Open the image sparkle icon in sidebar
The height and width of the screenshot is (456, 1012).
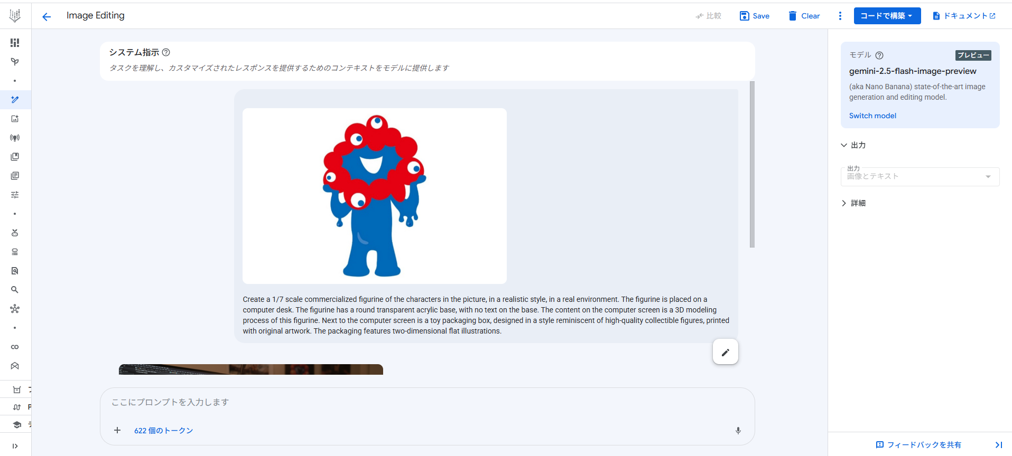pyautogui.click(x=15, y=119)
